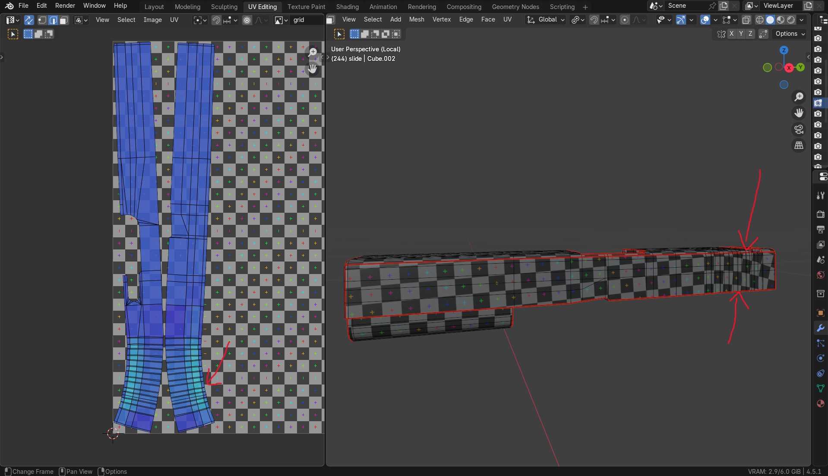Click zoom magnifier gizmo in 3D viewport
Screen dimensions: 828x476
[799, 97]
